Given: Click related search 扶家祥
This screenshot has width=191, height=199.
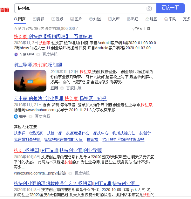Looking at the screenshot, I should pyautogui.click(x=20, y=133).
